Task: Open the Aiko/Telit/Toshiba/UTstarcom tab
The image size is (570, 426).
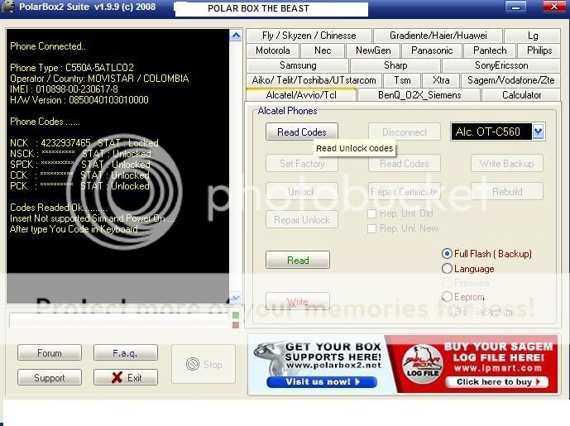Action: pos(314,80)
